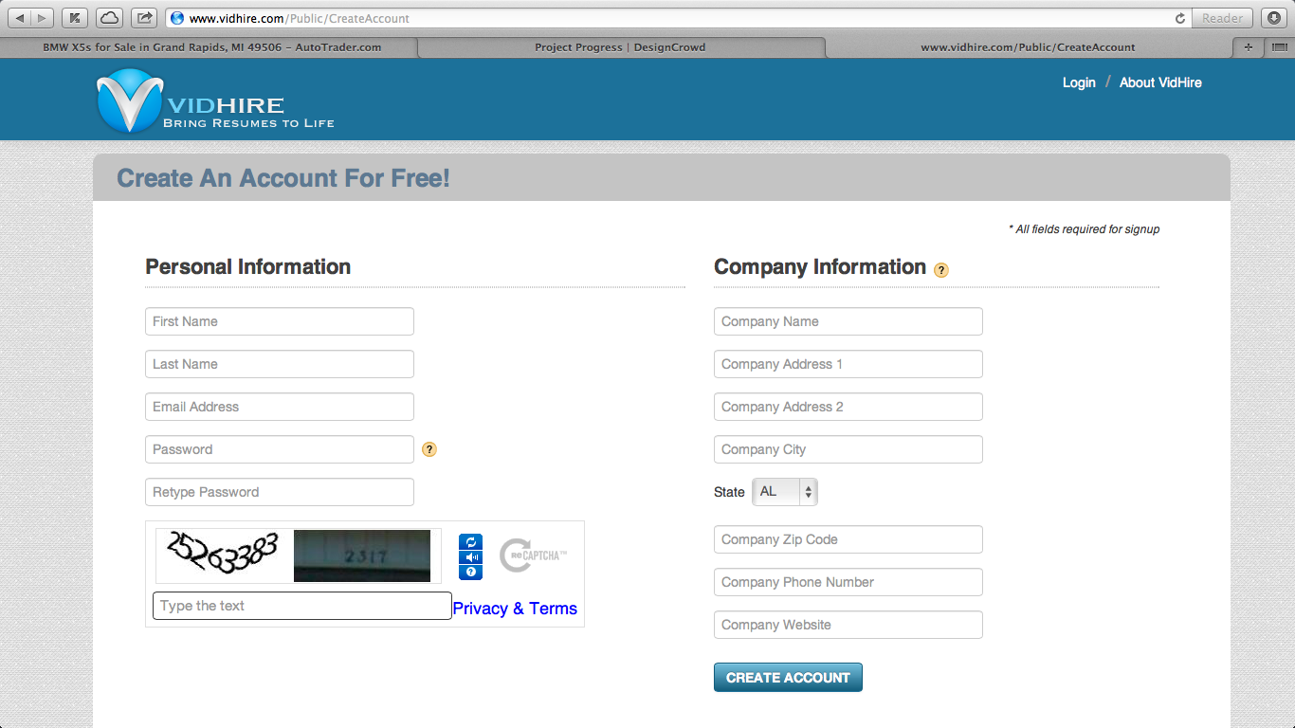1295x728 pixels.
Task: Click into the Email Address field
Action: point(280,407)
